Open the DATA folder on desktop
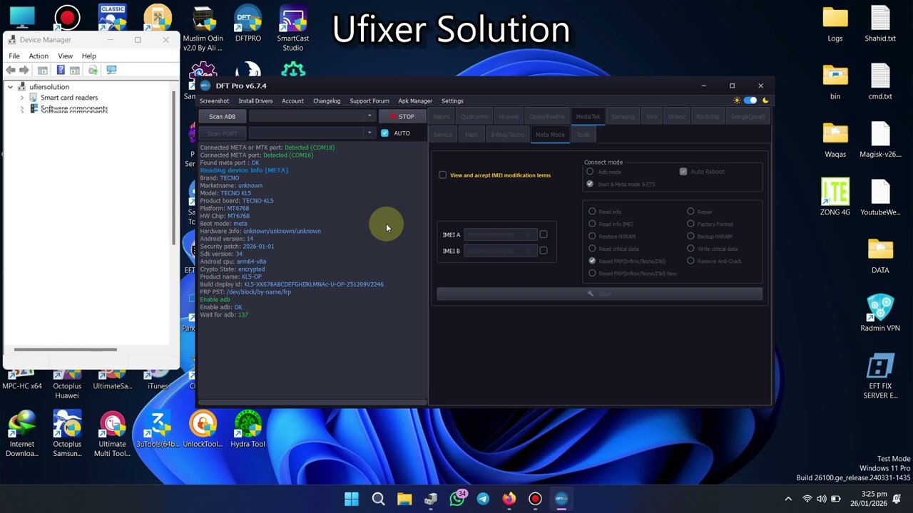Viewport: 913px width, 513px height. [x=880, y=256]
